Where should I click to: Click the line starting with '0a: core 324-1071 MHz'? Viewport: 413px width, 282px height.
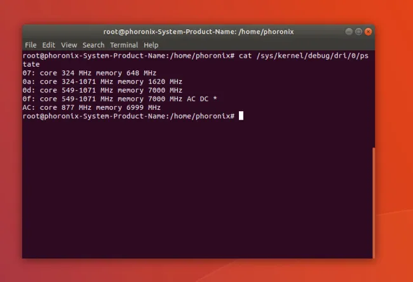click(x=102, y=82)
